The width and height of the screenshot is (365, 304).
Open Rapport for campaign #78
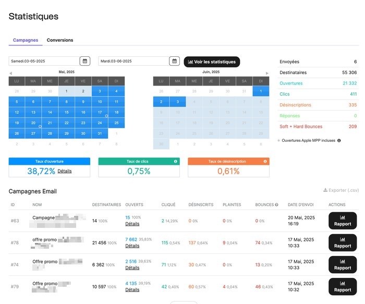343,242
